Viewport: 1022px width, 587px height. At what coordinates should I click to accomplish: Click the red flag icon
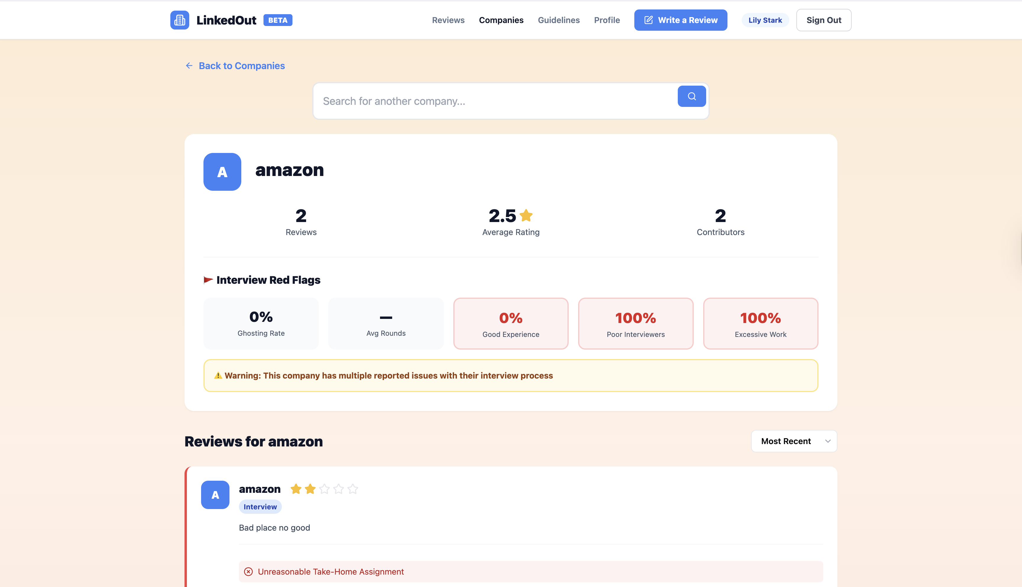tap(208, 280)
